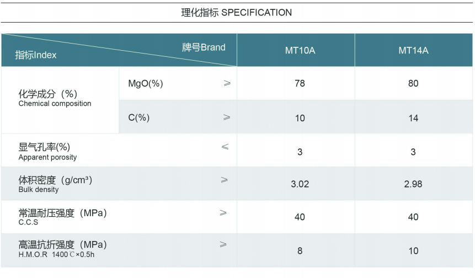Click the MgO(%) label cell
The height and width of the screenshot is (278, 475).
[146, 84]
